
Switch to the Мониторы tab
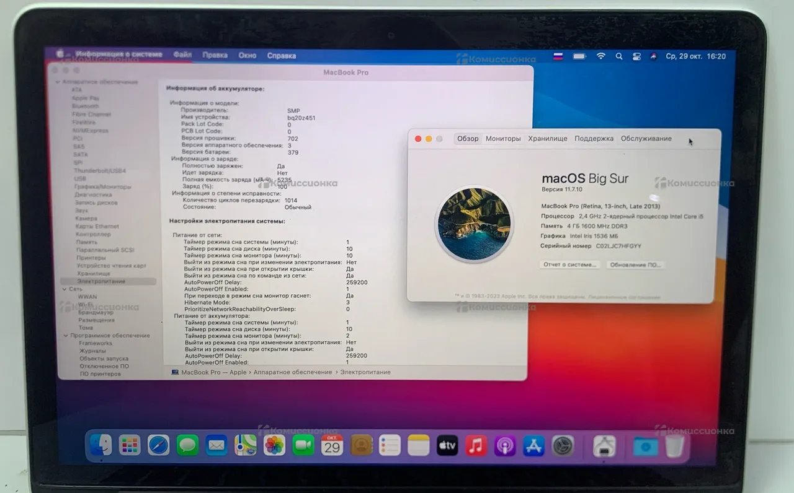tap(503, 139)
